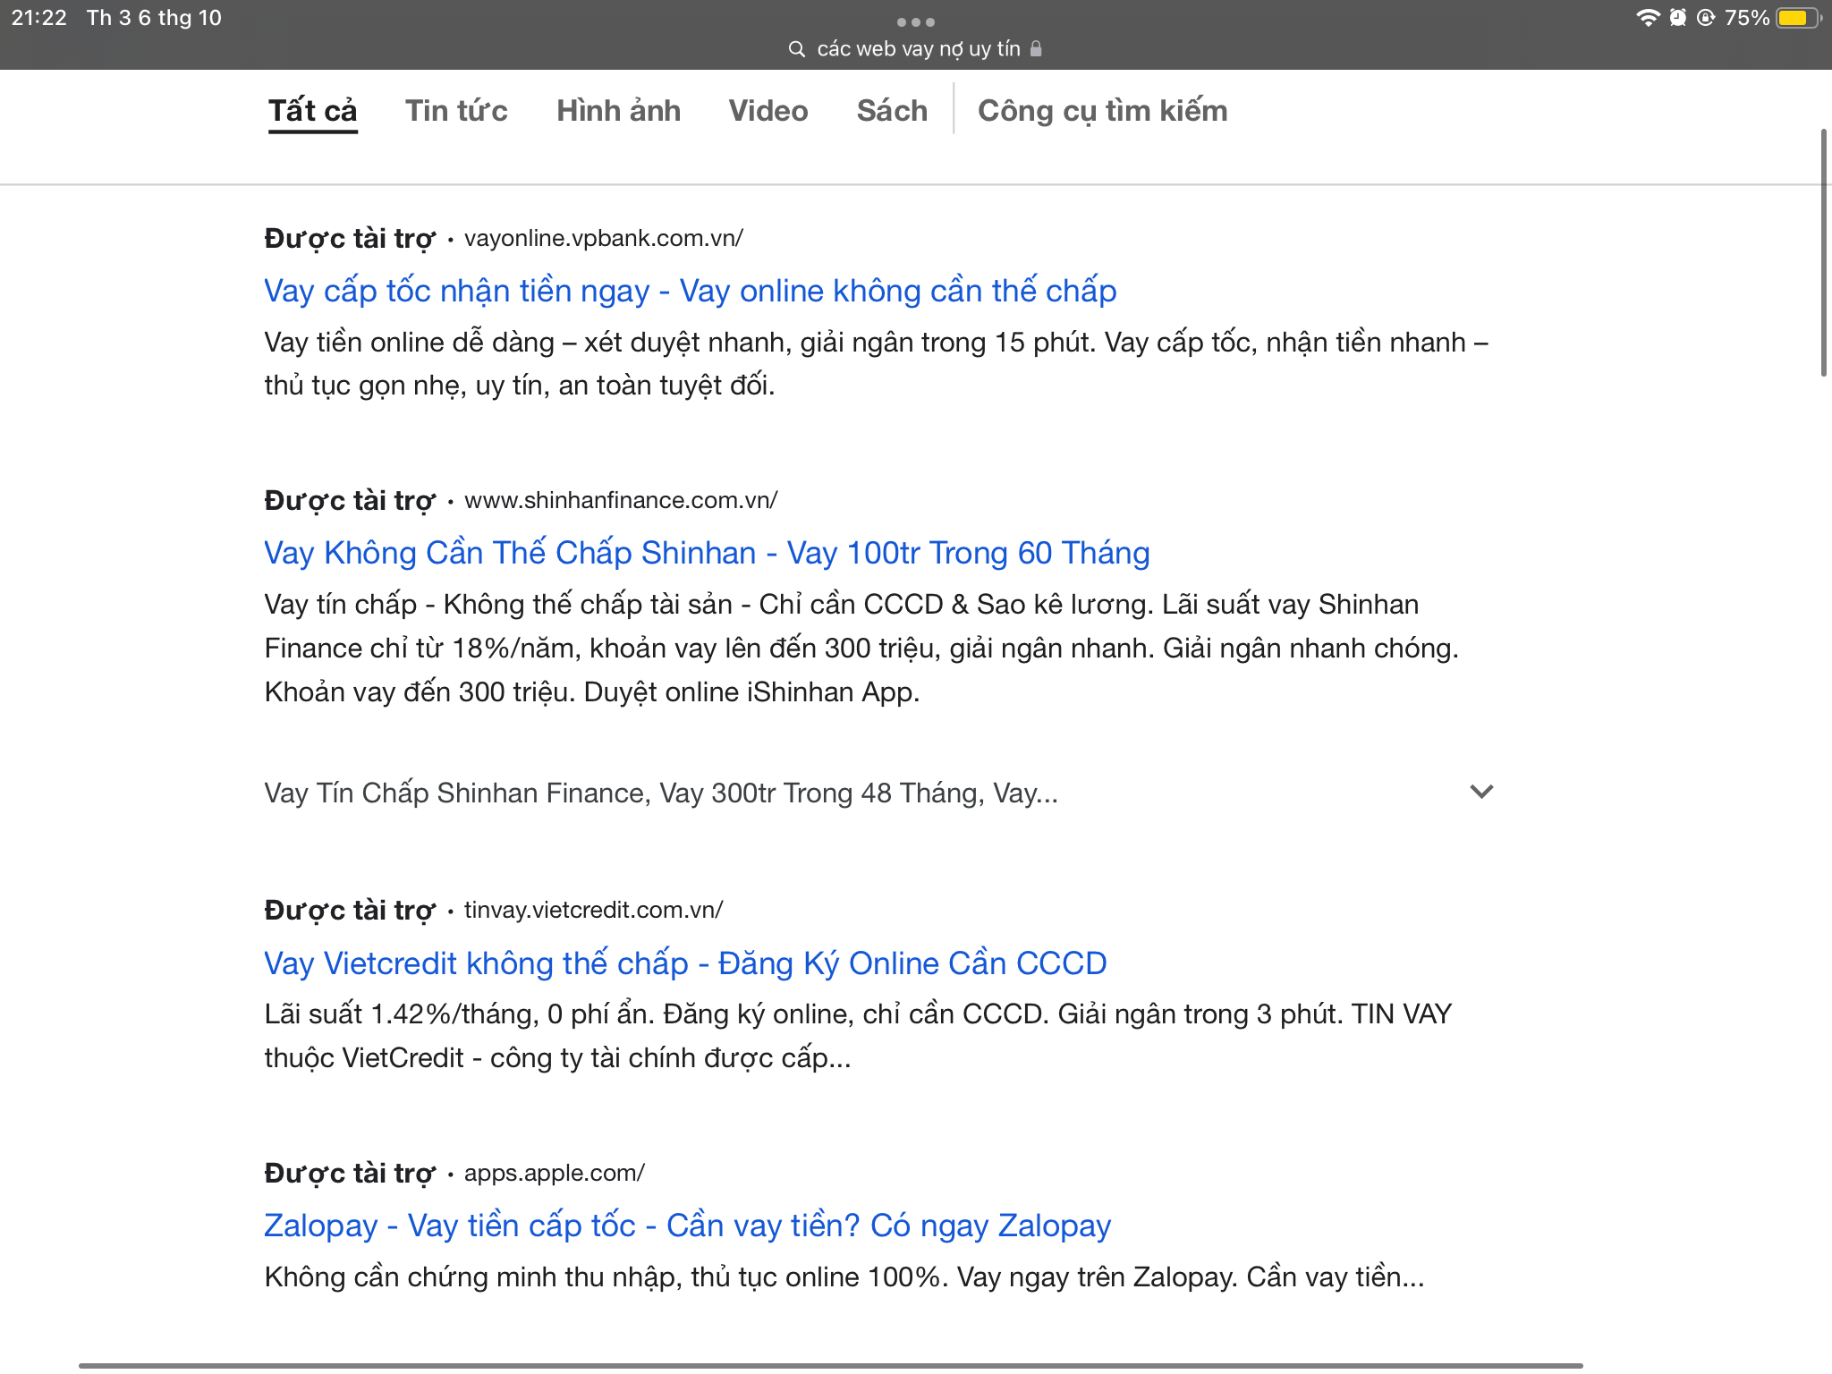Switch to the Hình ảnh tab
Viewport: 1832px width, 1374px height.
(x=618, y=111)
